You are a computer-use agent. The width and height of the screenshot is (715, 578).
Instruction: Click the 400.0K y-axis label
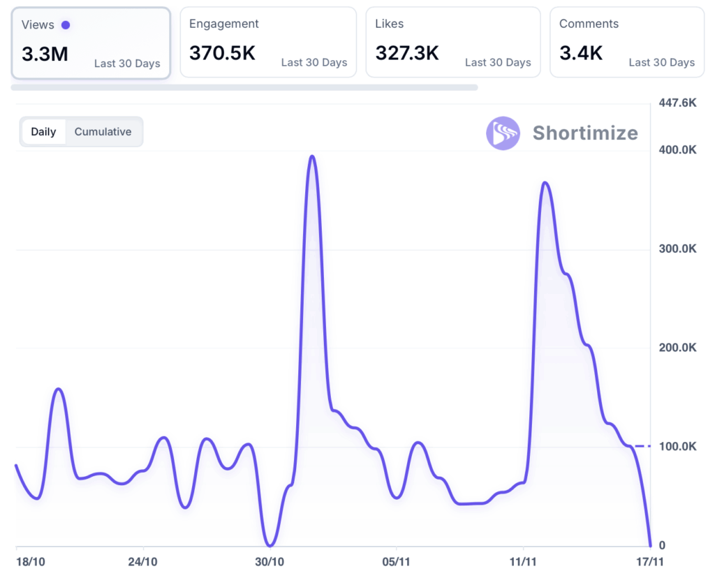coord(678,150)
